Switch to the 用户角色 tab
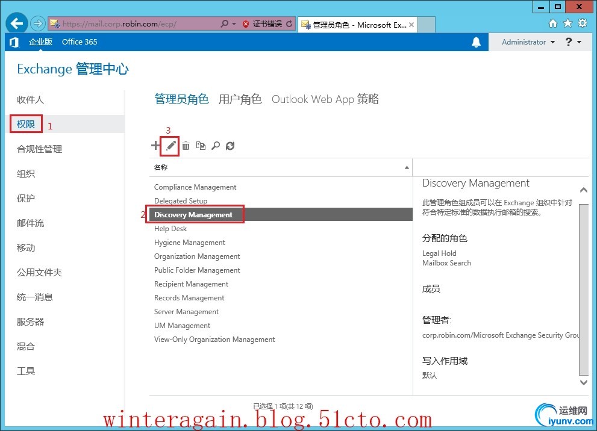 click(x=240, y=99)
